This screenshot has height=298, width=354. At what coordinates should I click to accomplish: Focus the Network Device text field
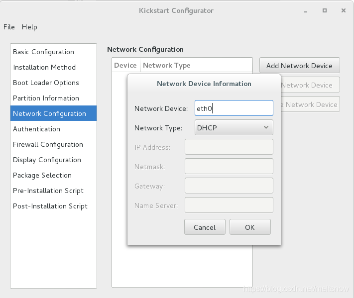pos(234,108)
